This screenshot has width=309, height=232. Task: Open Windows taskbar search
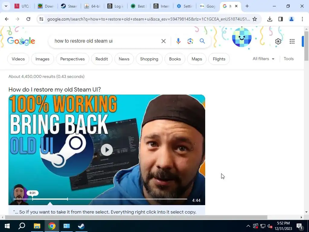(22, 226)
